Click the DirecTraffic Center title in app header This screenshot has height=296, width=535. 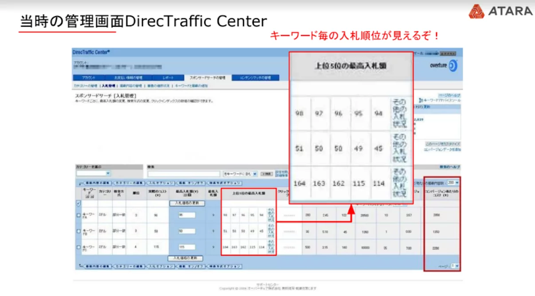click(x=91, y=52)
